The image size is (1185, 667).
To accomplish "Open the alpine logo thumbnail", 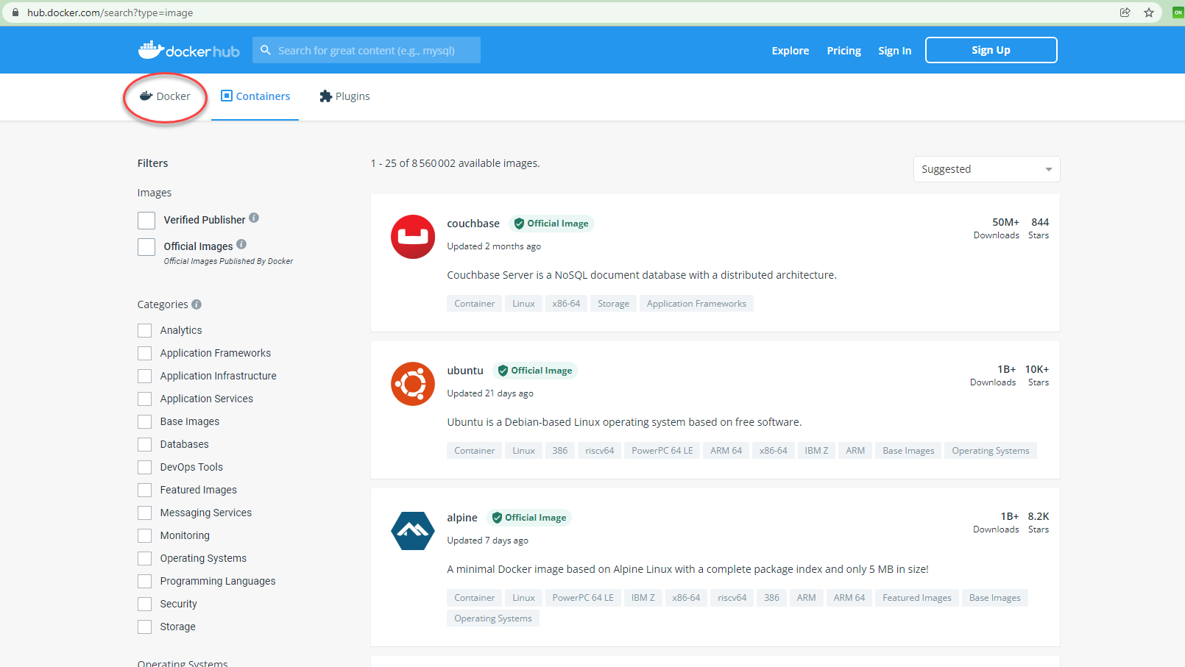I will [413, 531].
